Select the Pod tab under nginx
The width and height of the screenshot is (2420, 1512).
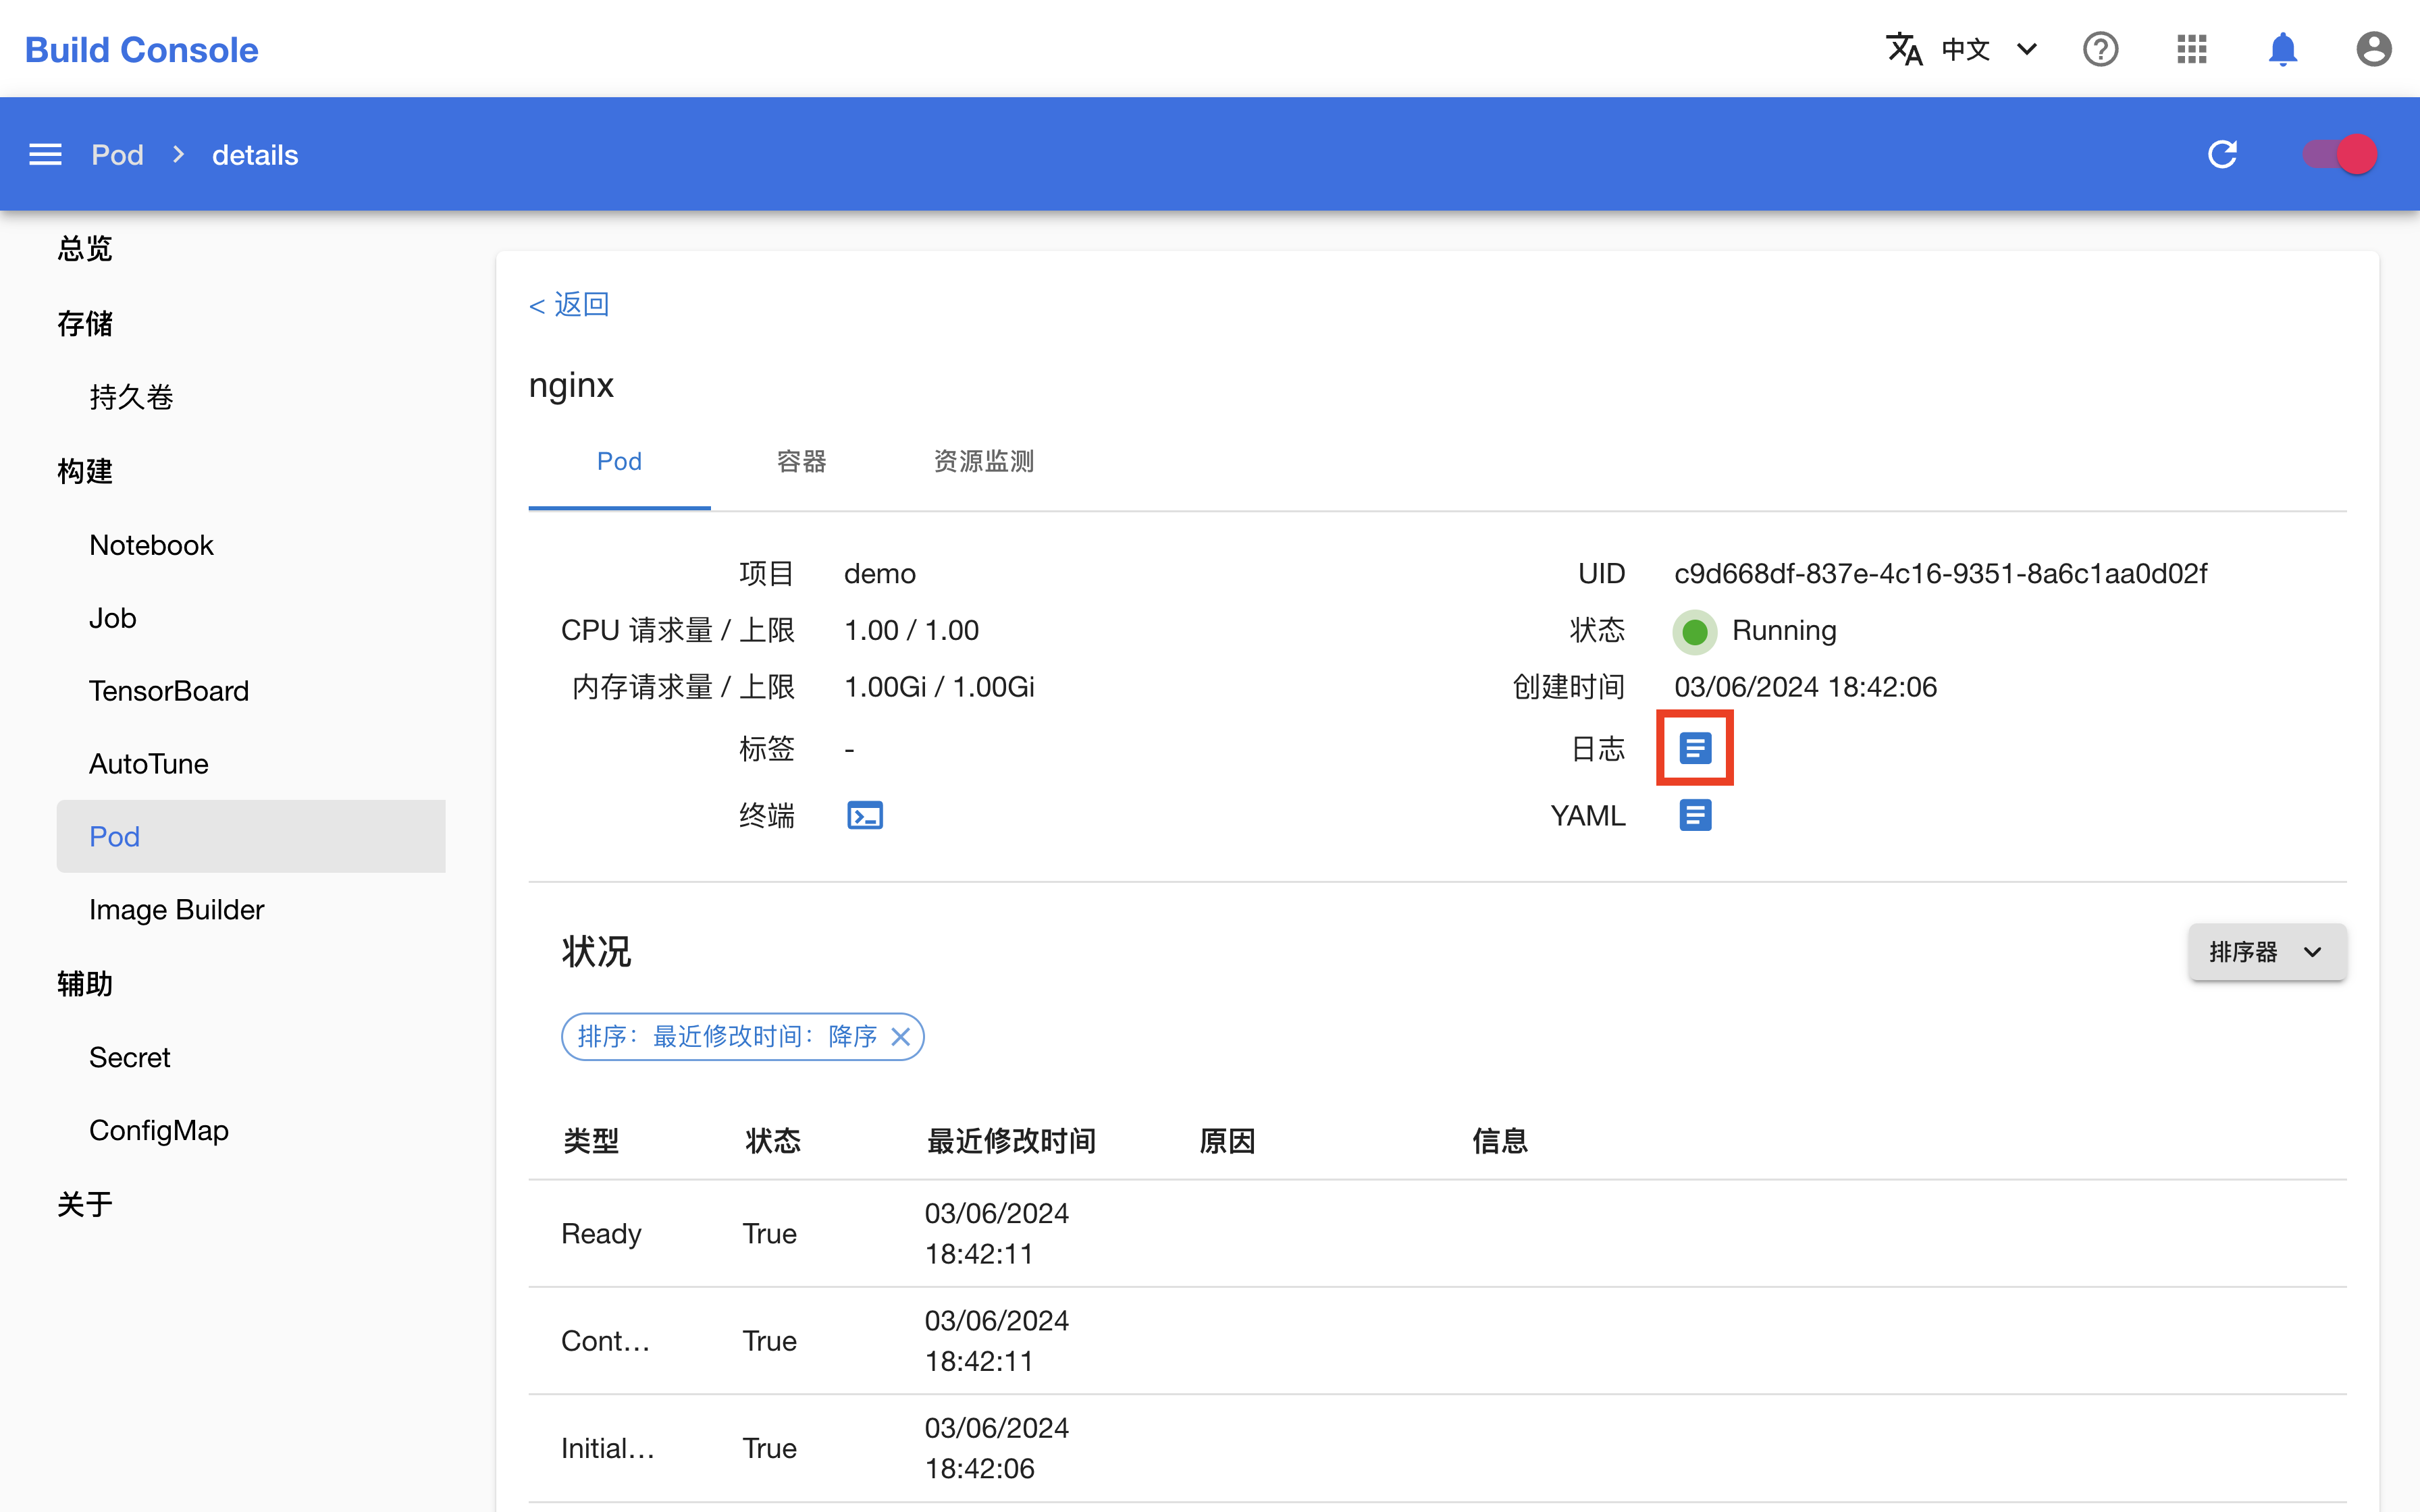(x=619, y=461)
